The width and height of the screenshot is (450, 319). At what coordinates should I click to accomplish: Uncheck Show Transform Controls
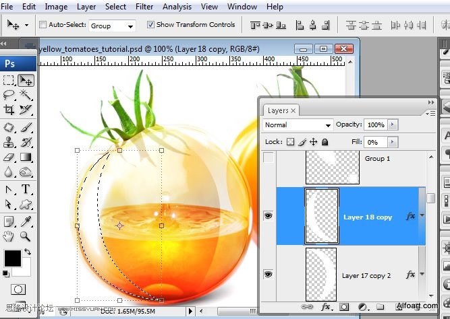pos(150,25)
